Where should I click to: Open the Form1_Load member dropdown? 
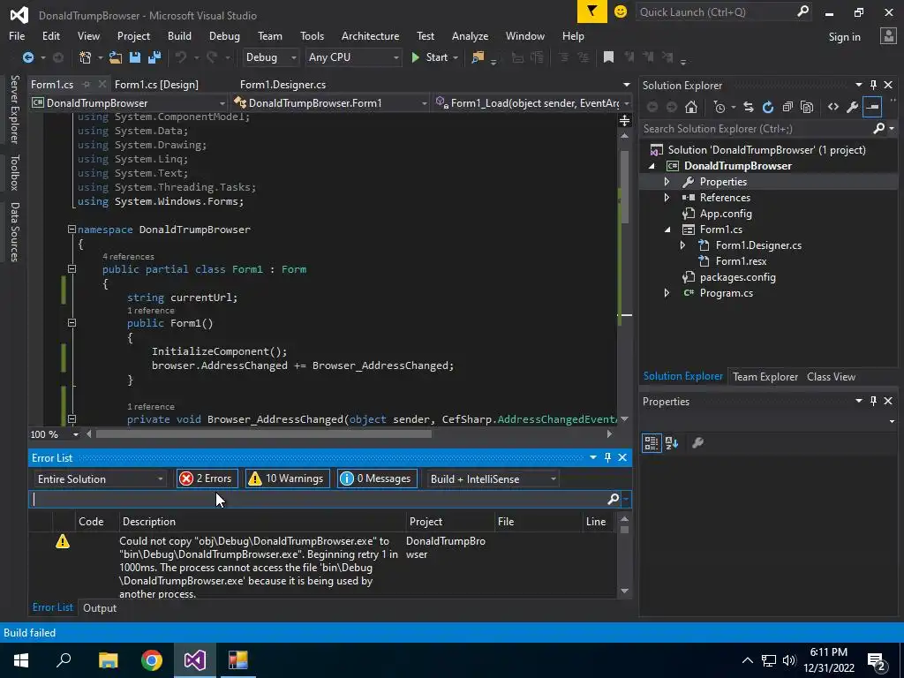(532, 103)
